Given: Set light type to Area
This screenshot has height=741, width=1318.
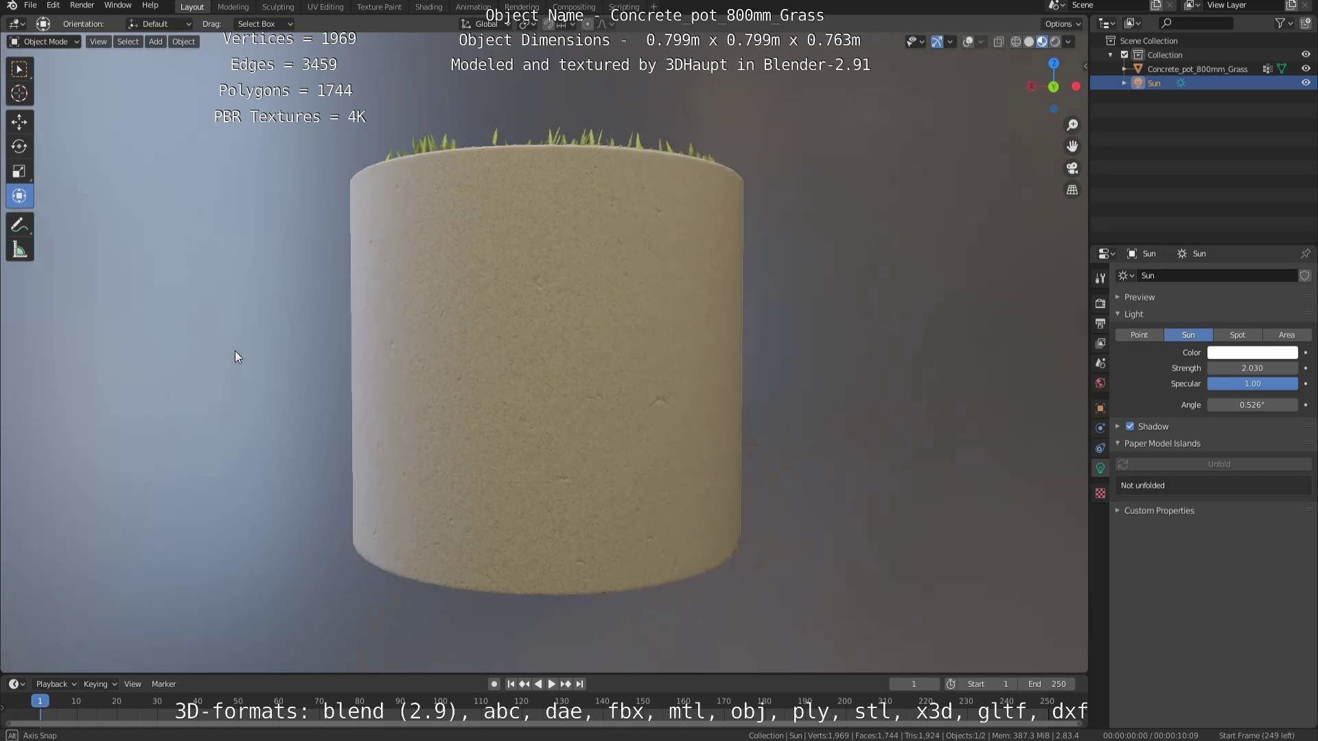Looking at the screenshot, I should tap(1287, 335).
